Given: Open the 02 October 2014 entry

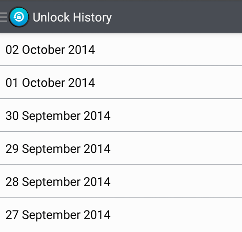Looking at the screenshot, I should pyautogui.click(x=121, y=49).
